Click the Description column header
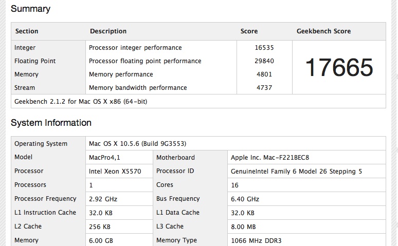This screenshot has width=398, height=246. tap(108, 31)
